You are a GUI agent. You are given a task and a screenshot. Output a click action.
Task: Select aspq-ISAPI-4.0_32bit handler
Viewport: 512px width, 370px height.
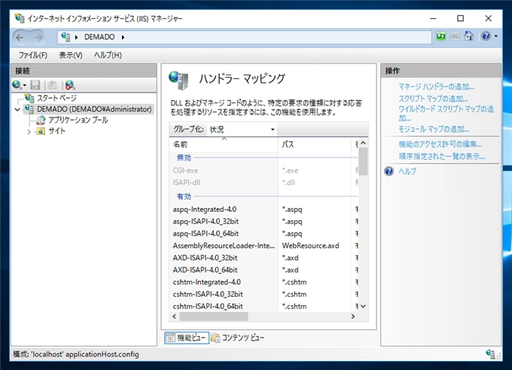[264, 222]
